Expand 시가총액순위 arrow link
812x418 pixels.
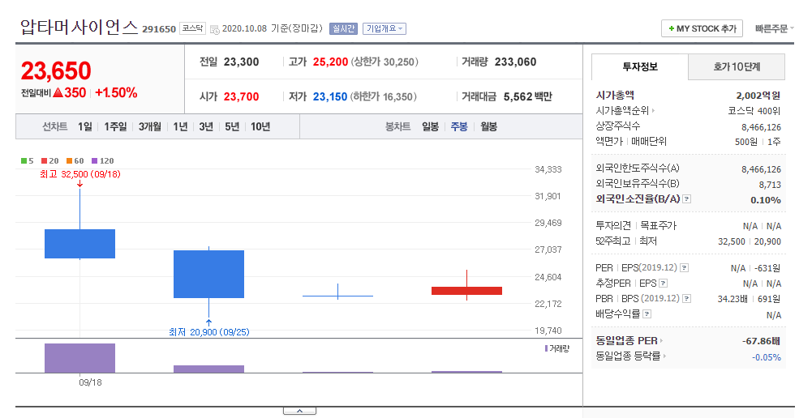pyautogui.click(x=625, y=111)
